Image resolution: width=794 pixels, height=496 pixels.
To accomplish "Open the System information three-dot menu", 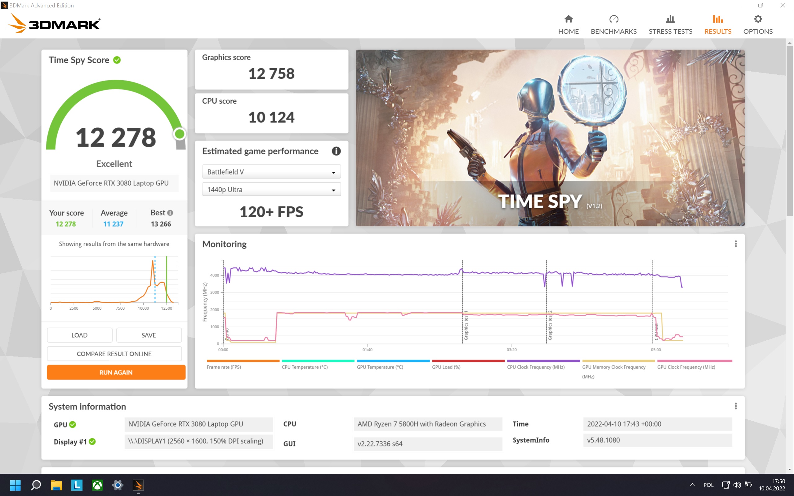I will click(x=736, y=406).
